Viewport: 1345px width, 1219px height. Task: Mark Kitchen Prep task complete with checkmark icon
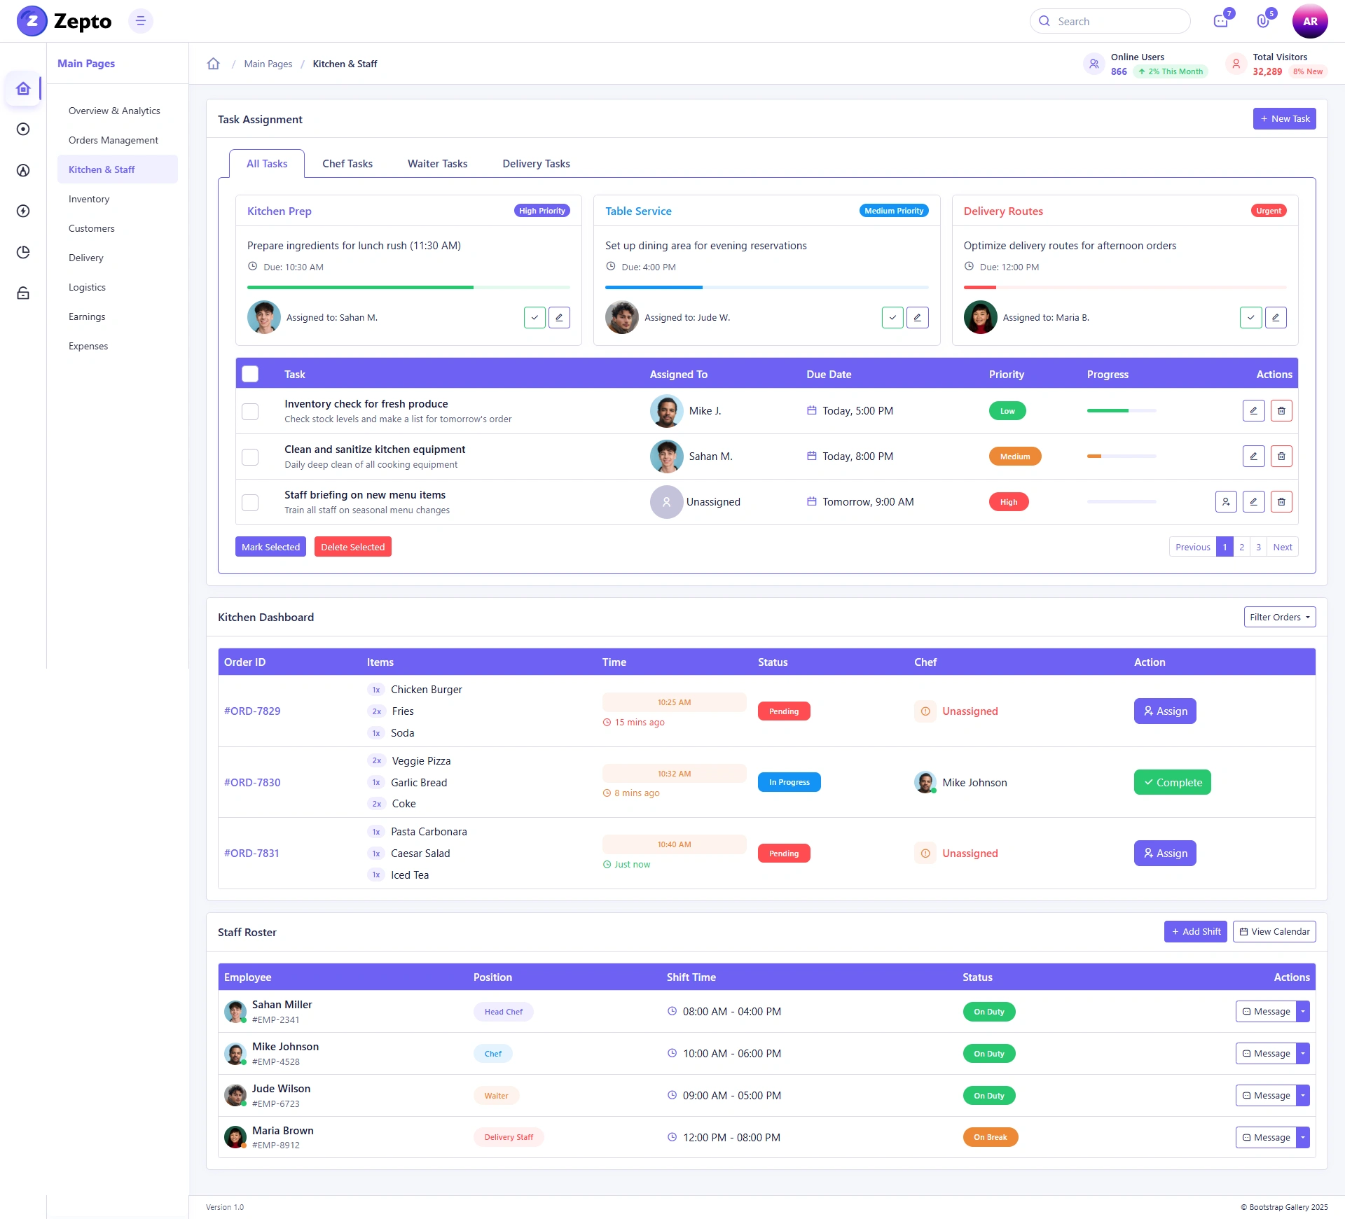click(x=534, y=317)
